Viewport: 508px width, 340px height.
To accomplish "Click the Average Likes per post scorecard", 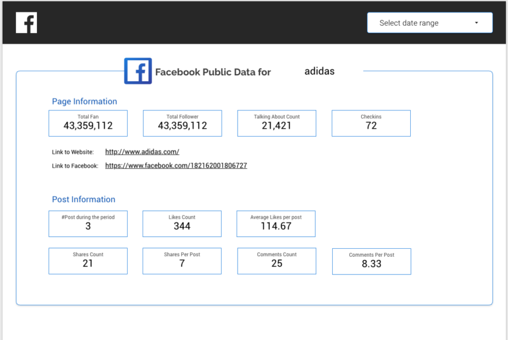I will 276,224.
